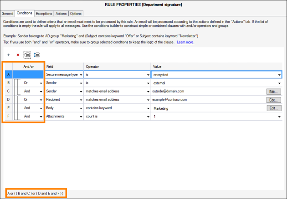Open row B Sender field dropdown

[x=81, y=83]
